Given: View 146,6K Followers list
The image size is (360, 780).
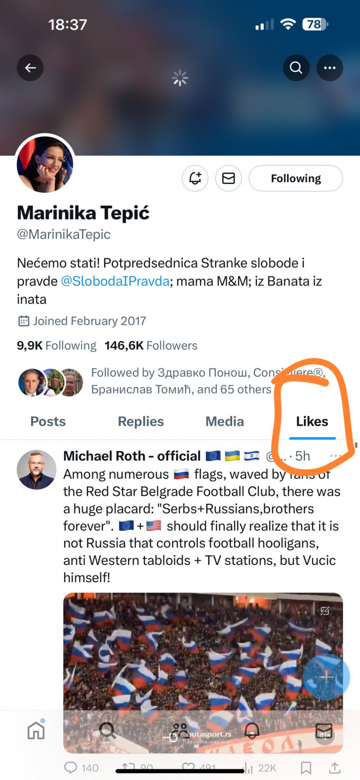Looking at the screenshot, I should point(151,346).
